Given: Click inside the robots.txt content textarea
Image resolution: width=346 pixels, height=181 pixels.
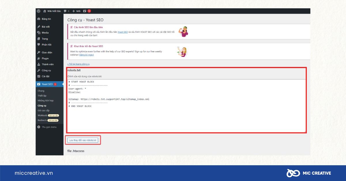Looking at the screenshot, I should pos(186,106).
